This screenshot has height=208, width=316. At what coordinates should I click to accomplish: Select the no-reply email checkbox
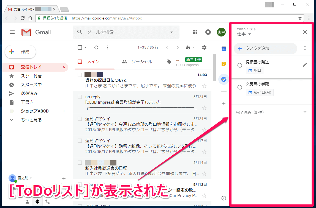point(80,97)
